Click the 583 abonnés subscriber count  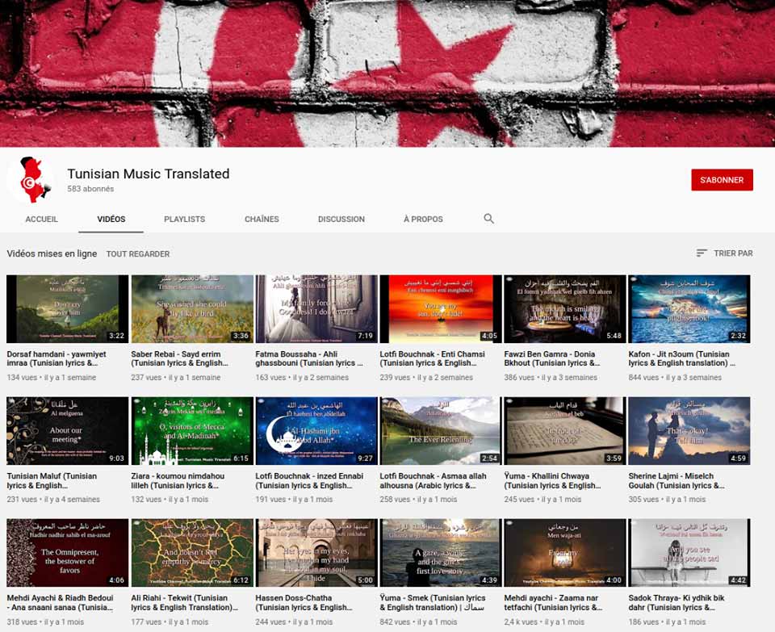coord(90,189)
